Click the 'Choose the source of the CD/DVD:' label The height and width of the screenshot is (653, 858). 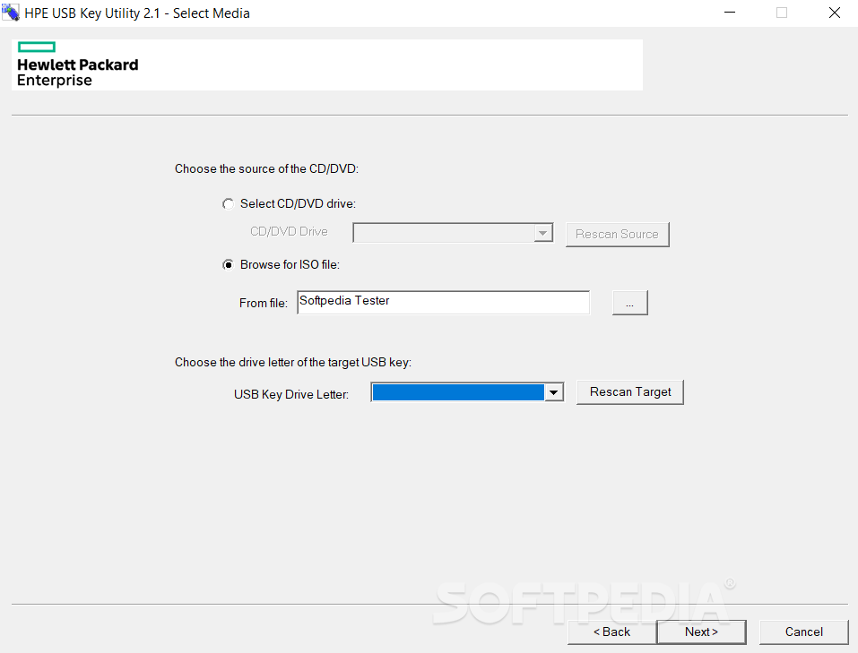coord(266,169)
